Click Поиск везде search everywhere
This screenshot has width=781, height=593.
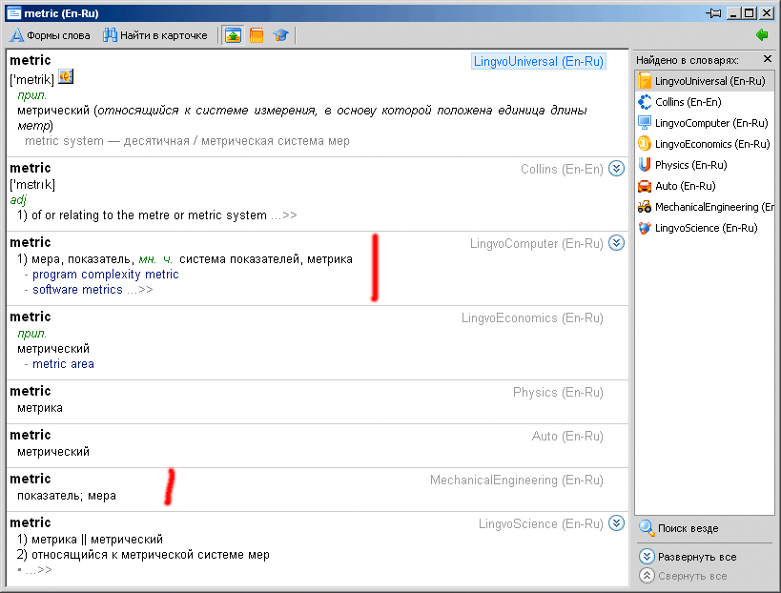[679, 528]
